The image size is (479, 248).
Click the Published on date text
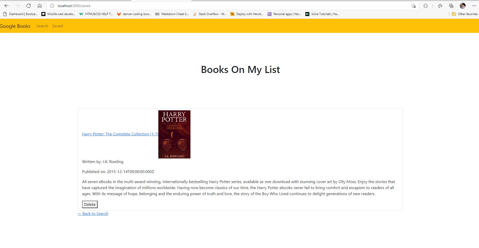click(x=118, y=172)
